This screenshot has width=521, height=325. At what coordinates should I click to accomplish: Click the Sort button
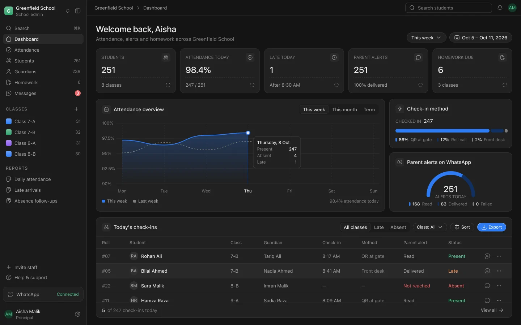click(x=462, y=227)
